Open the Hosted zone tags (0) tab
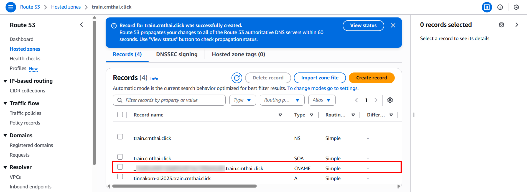 (238, 55)
